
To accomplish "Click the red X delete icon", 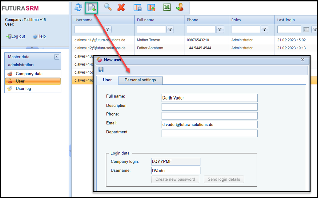I will pyautogui.click(x=121, y=7).
